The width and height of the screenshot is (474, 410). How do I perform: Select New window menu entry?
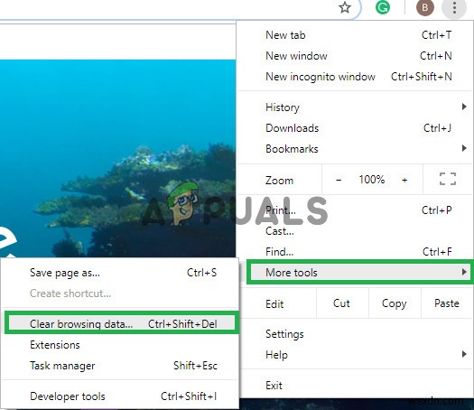point(355,56)
